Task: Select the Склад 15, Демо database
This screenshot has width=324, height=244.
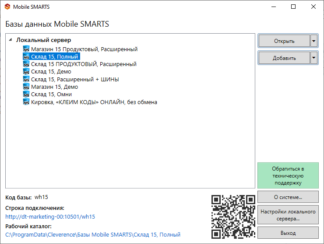Action: click(51, 72)
